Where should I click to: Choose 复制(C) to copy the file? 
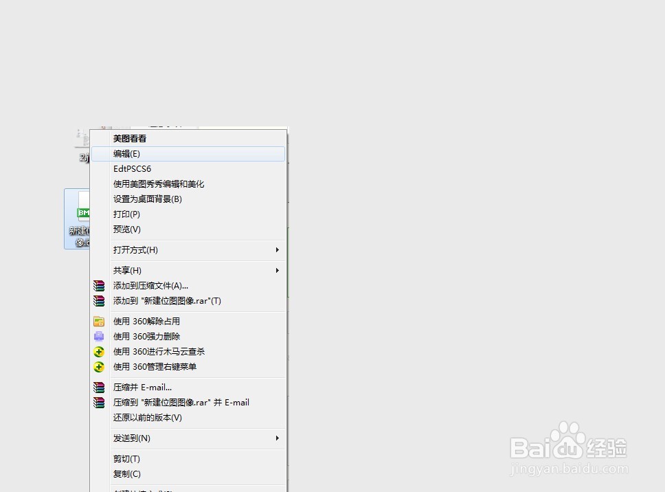tap(188, 473)
